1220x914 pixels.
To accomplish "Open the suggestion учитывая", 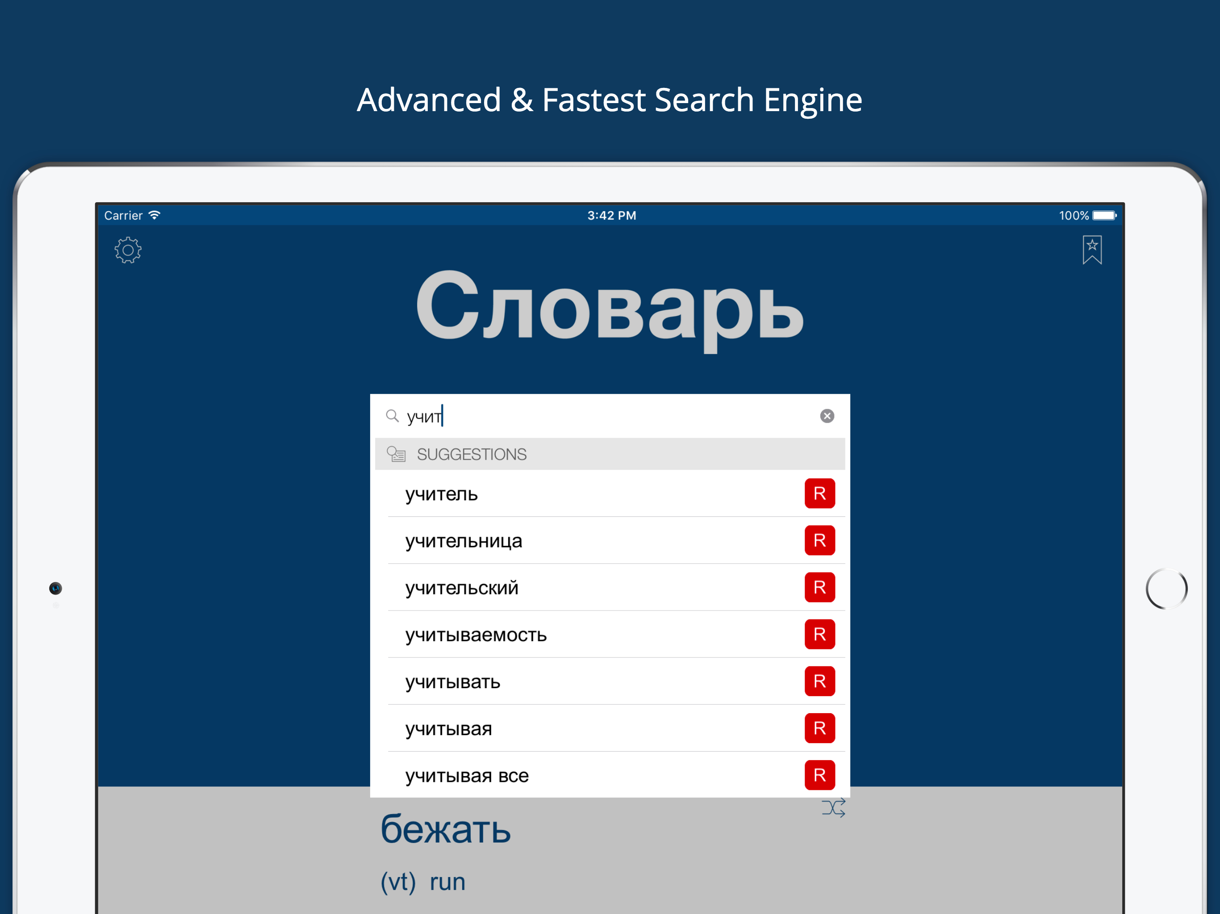I will point(448,729).
